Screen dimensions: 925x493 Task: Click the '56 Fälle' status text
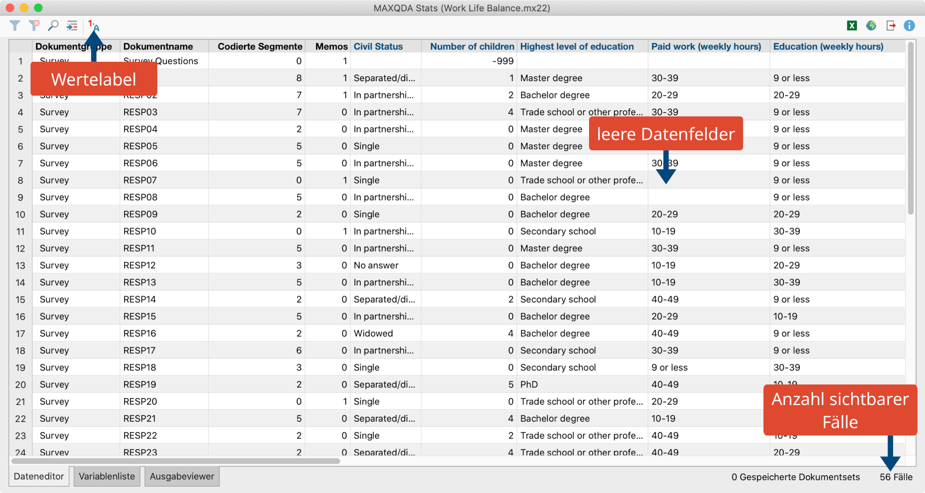896,477
